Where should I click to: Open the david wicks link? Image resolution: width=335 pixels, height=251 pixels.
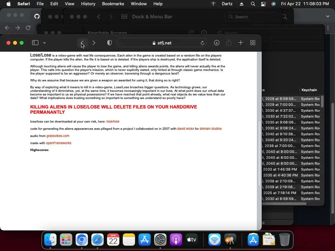(186, 129)
